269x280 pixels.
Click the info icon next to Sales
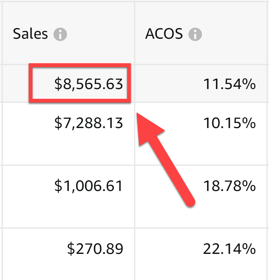(x=60, y=34)
